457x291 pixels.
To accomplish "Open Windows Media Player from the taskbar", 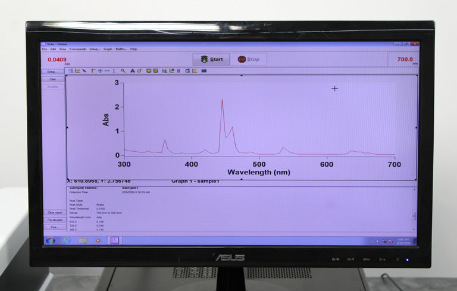I will [x=98, y=240].
